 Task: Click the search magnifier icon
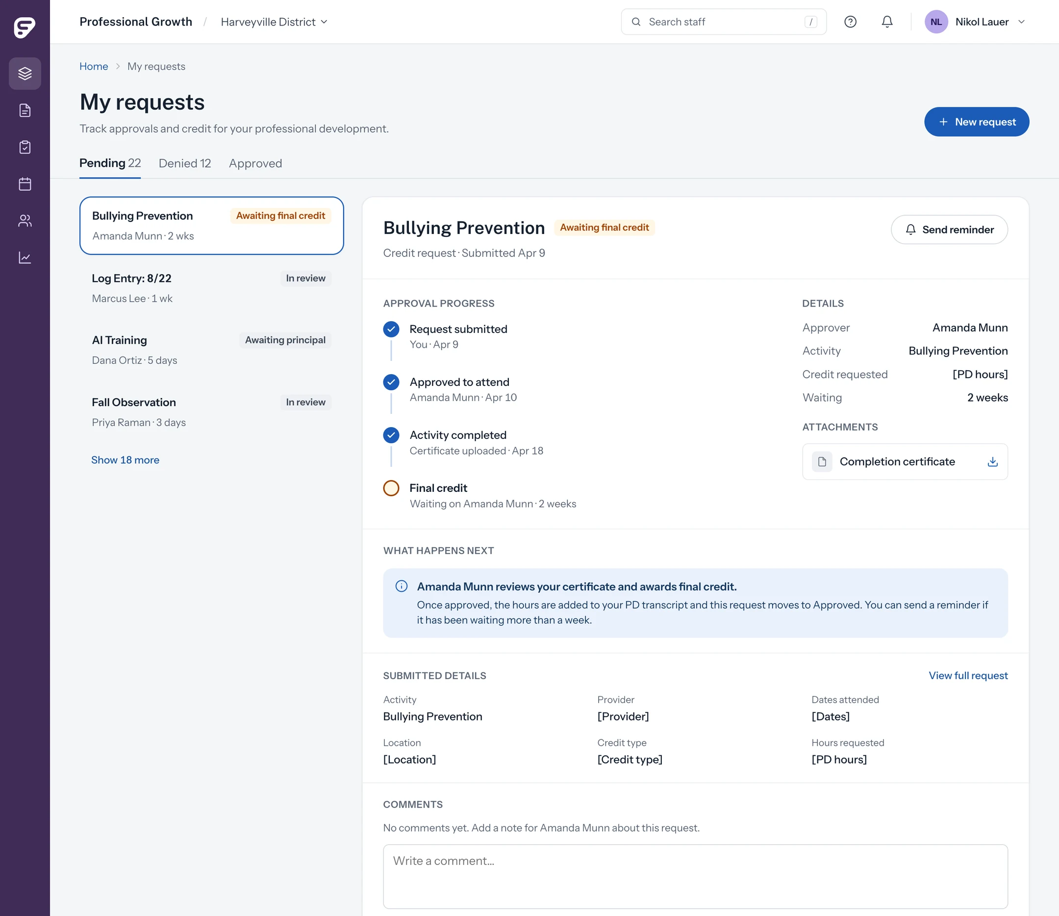click(636, 22)
